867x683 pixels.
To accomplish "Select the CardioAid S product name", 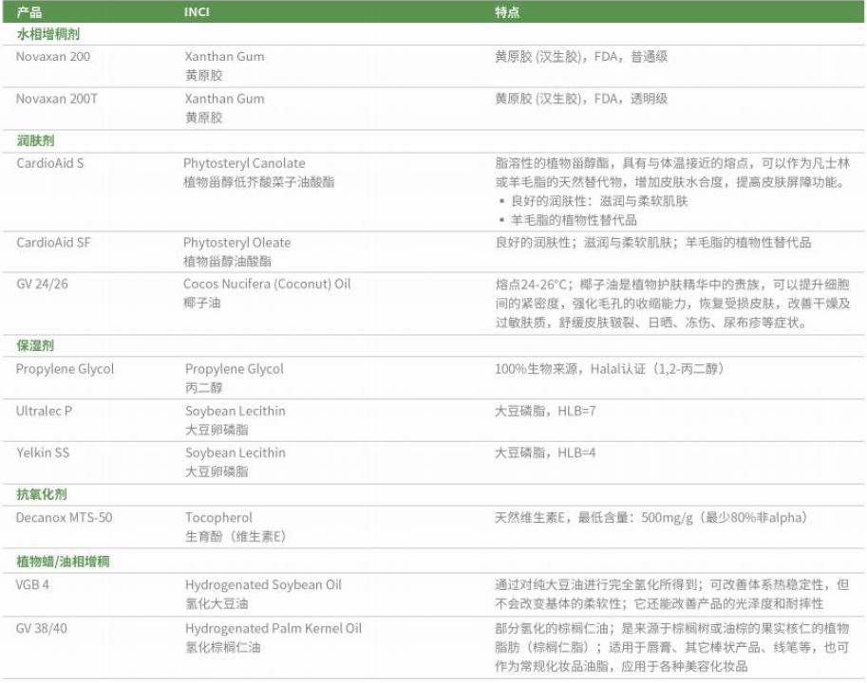I will pyautogui.click(x=50, y=163).
